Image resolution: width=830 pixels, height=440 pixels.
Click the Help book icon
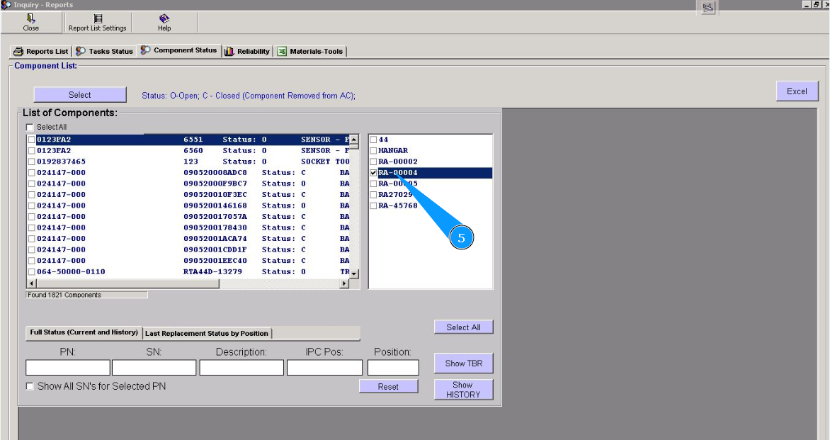click(164, 19)
